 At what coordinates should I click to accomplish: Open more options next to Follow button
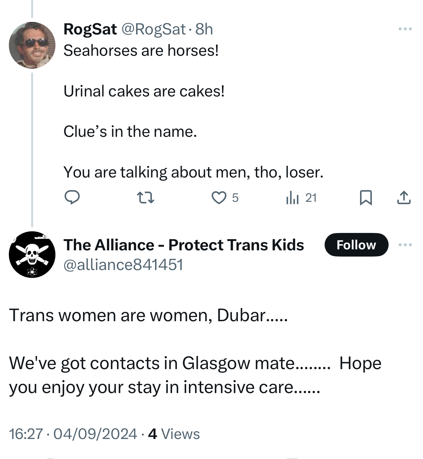405,245
